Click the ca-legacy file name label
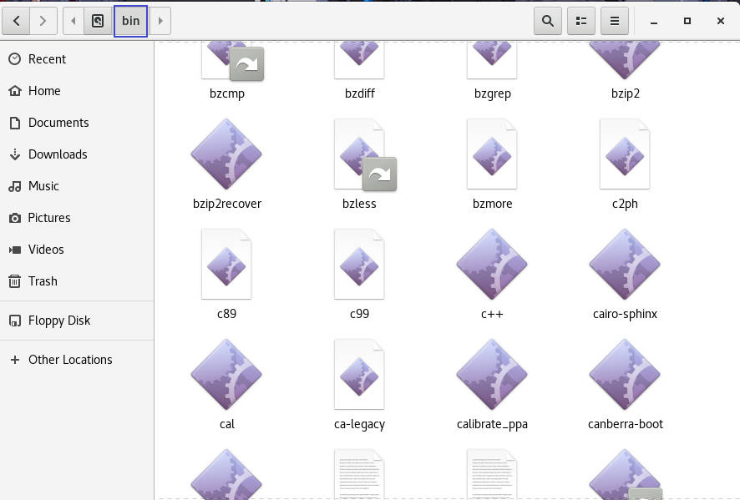The image size is (740, 500). click(360, 425)
